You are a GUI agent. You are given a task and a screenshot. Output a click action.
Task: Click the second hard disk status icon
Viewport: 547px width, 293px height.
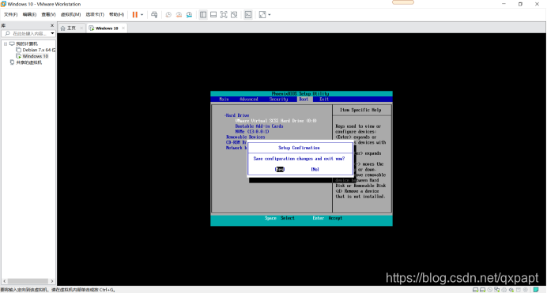click(x=482, y=290)
